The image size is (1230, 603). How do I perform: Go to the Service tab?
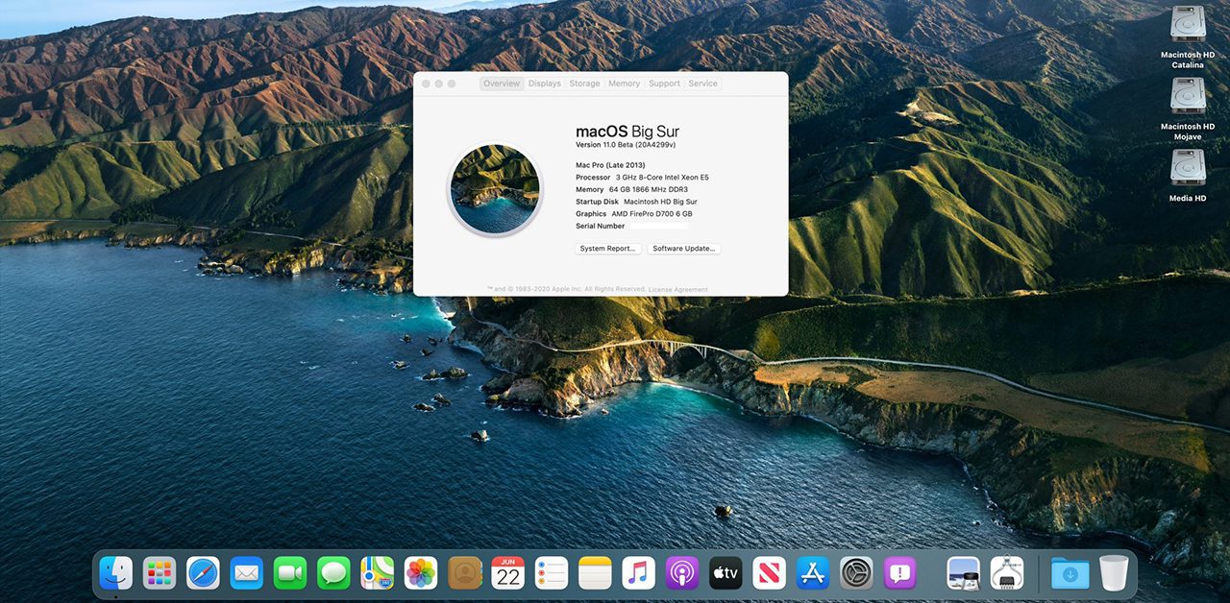click(702, 84)
